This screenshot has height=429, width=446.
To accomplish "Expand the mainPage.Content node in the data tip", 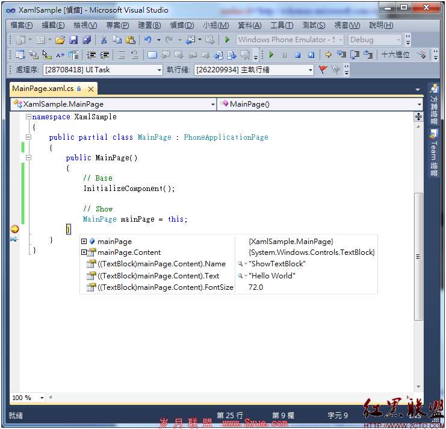I will pos(84,252).
